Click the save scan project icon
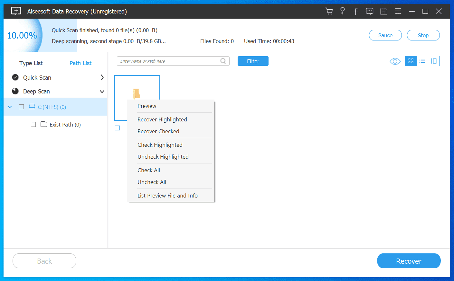 383,11
